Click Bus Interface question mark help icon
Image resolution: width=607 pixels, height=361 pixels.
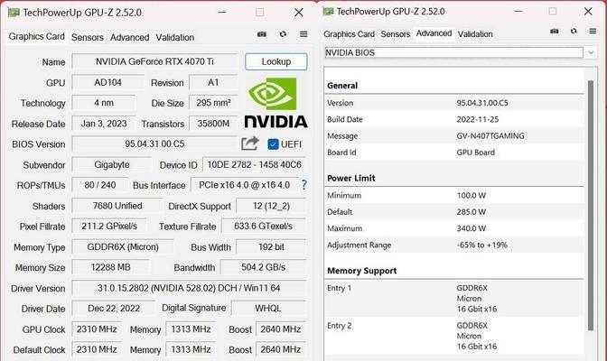pyautogui.click(x=303, y=185)
